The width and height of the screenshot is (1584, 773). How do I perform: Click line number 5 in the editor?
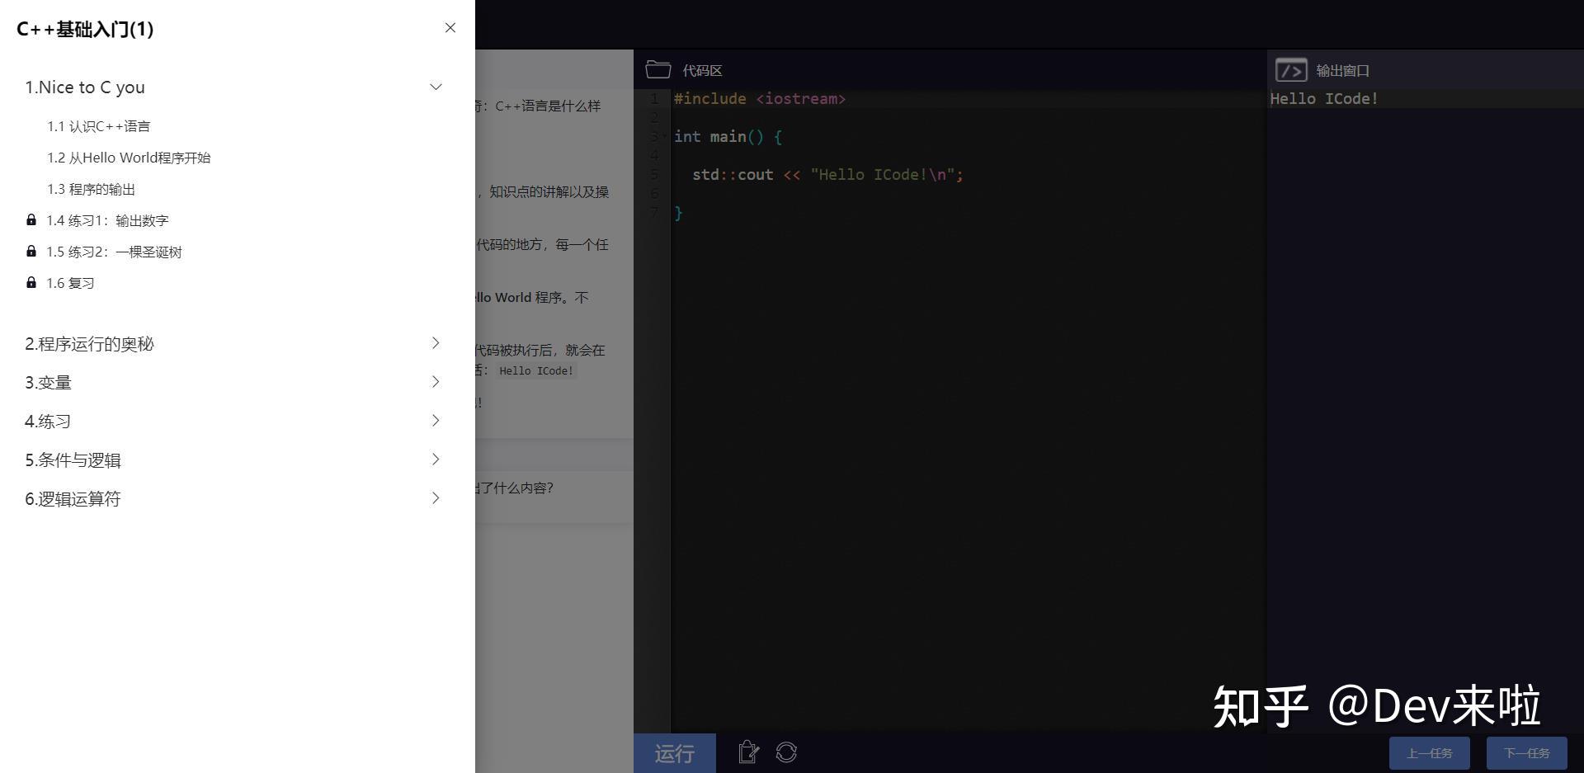click(653, 174)
